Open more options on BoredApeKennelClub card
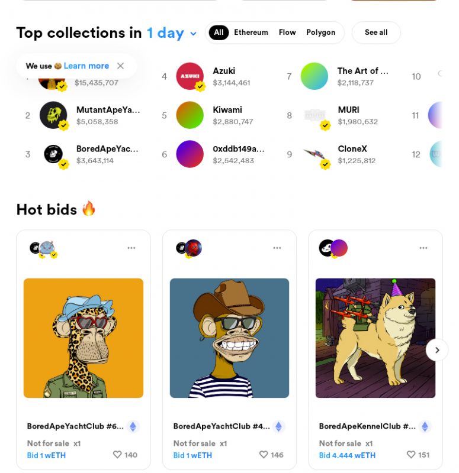The height and width of the screenshot is (473, 459). [423, 248]
